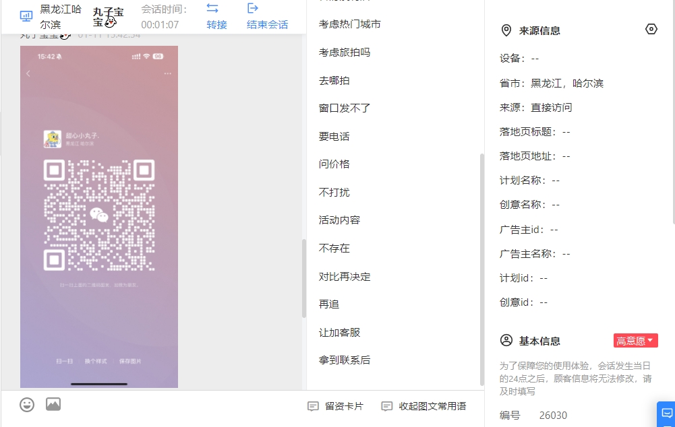Click the 留资卡片 button text
Image resolution: width=675 pixels, height=427 pixels.
pos(344,406)
